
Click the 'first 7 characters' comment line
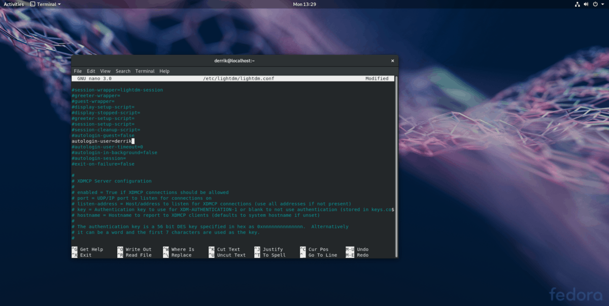pos(165,232)
